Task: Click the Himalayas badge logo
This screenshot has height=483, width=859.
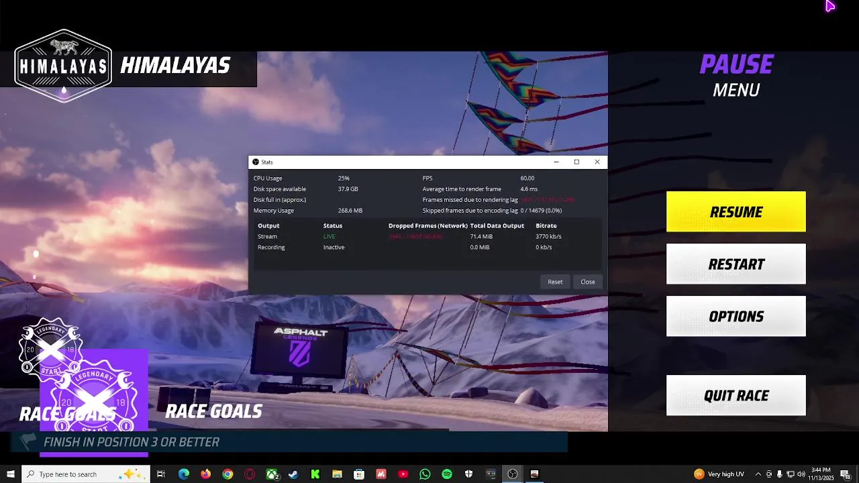Action: 63,66
